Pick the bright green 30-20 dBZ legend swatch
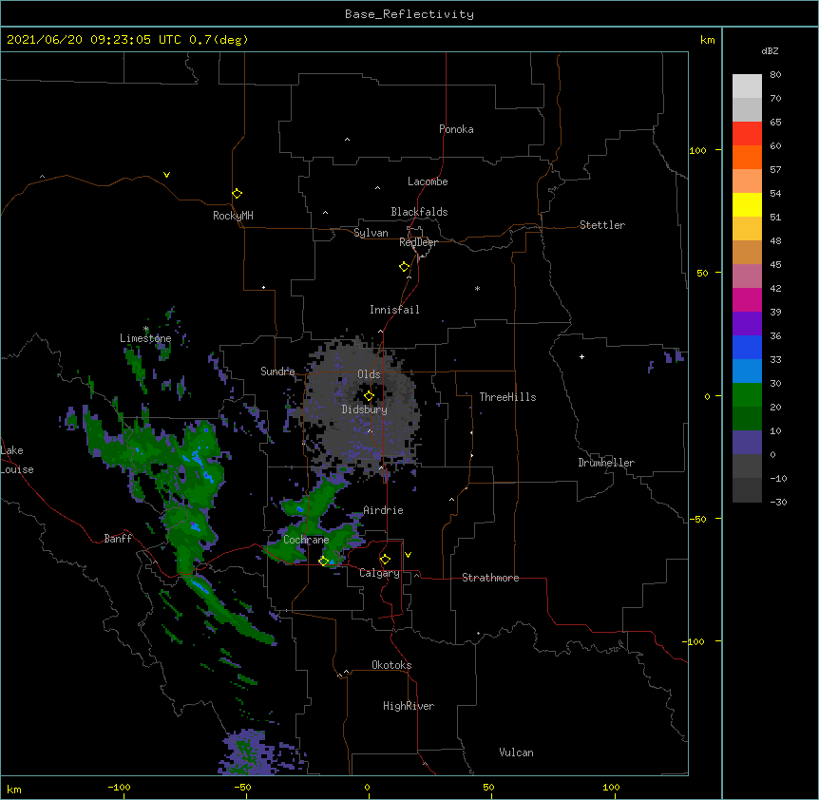Image resolution: width=819 pixels, height=800 pixels. [x=747, y=395]
